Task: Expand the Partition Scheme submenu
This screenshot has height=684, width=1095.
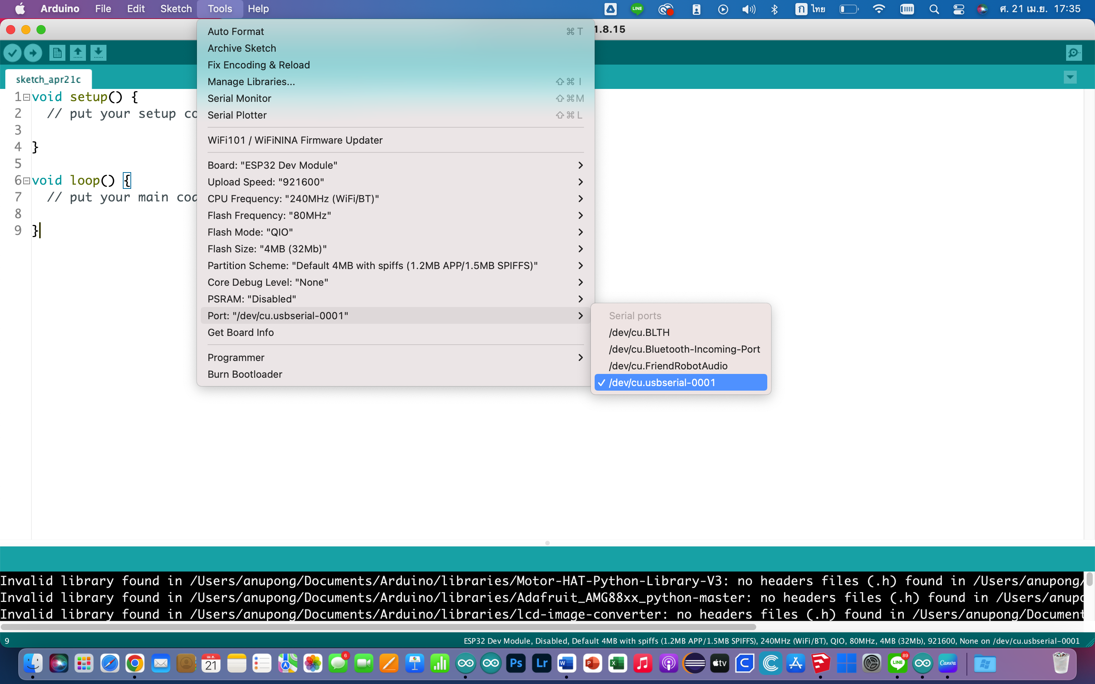Action: [x=395, y=266]
